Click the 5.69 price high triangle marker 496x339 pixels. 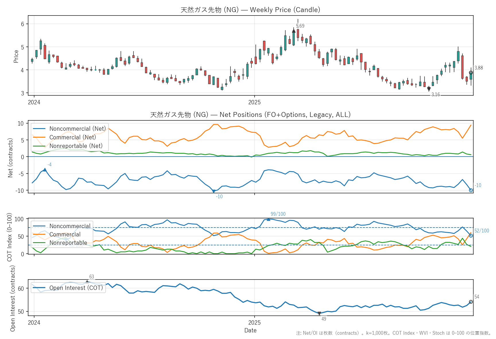(x=294, y=31)
